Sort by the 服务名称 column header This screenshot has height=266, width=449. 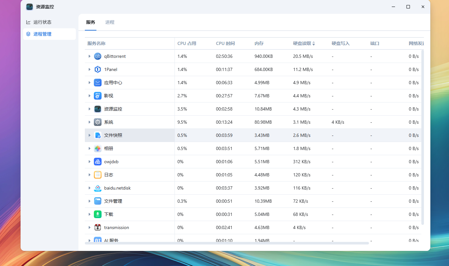[96, 43]
